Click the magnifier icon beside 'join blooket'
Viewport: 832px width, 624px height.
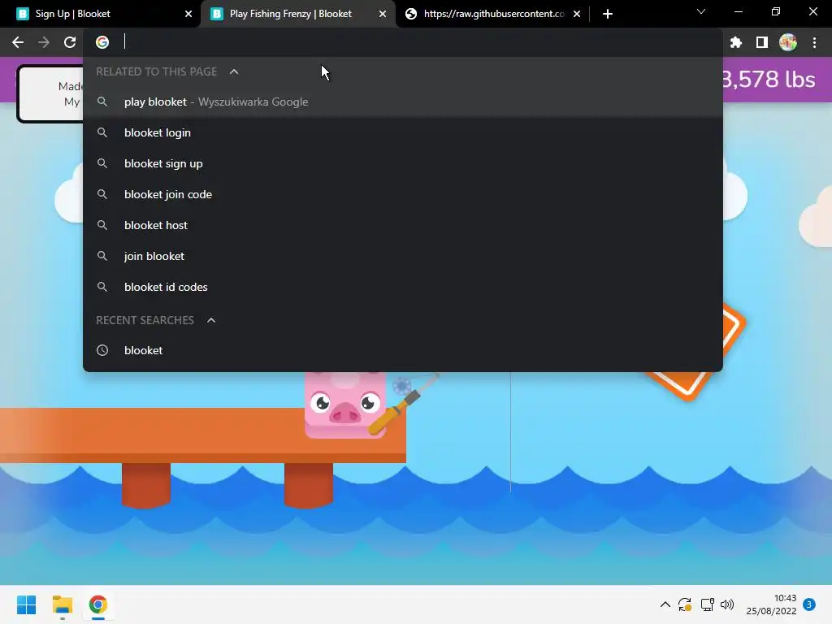pyautogui.click(x=102, y=255)
